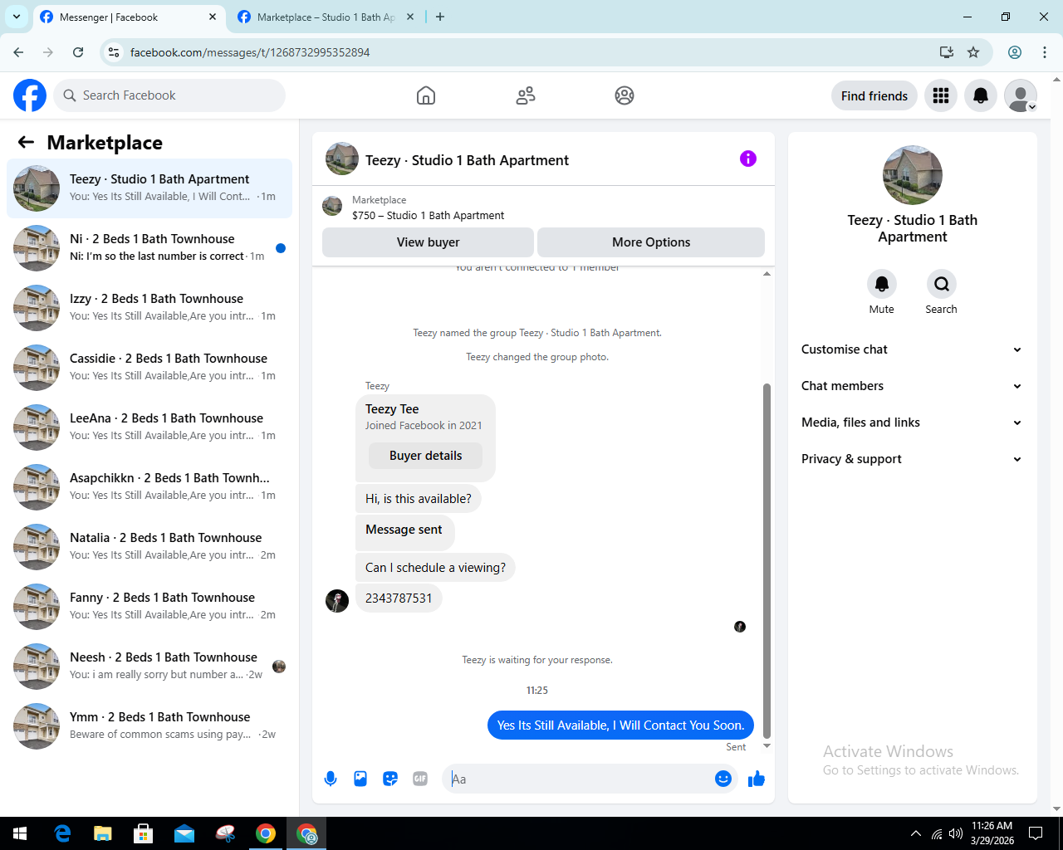Open chat with Izzy 2 Beds Townhouse

pos(149,307)
